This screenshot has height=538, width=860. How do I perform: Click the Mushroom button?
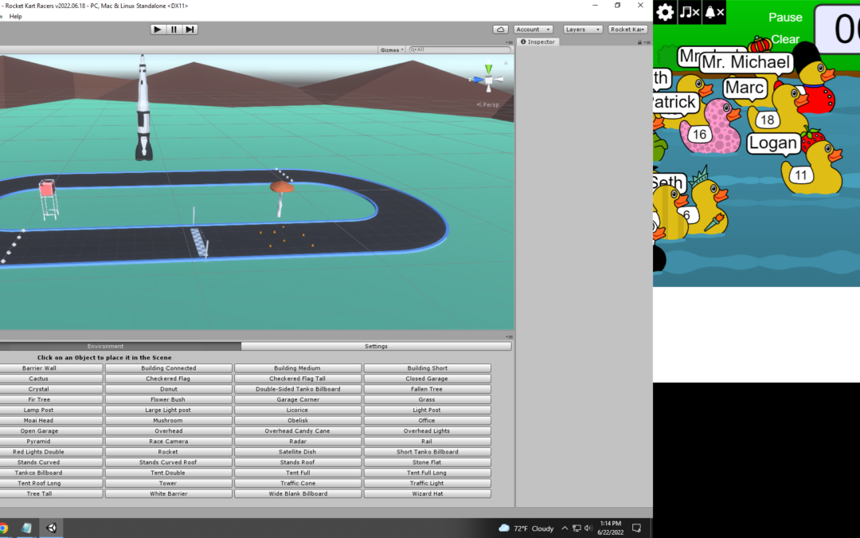168,421
